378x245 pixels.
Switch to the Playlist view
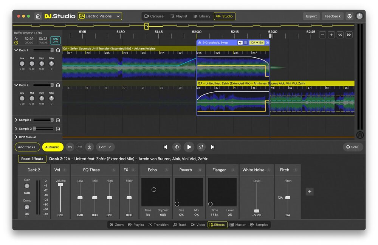[179, 16]
